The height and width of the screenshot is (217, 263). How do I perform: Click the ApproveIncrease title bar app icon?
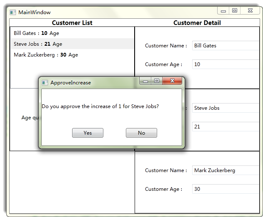45,82
